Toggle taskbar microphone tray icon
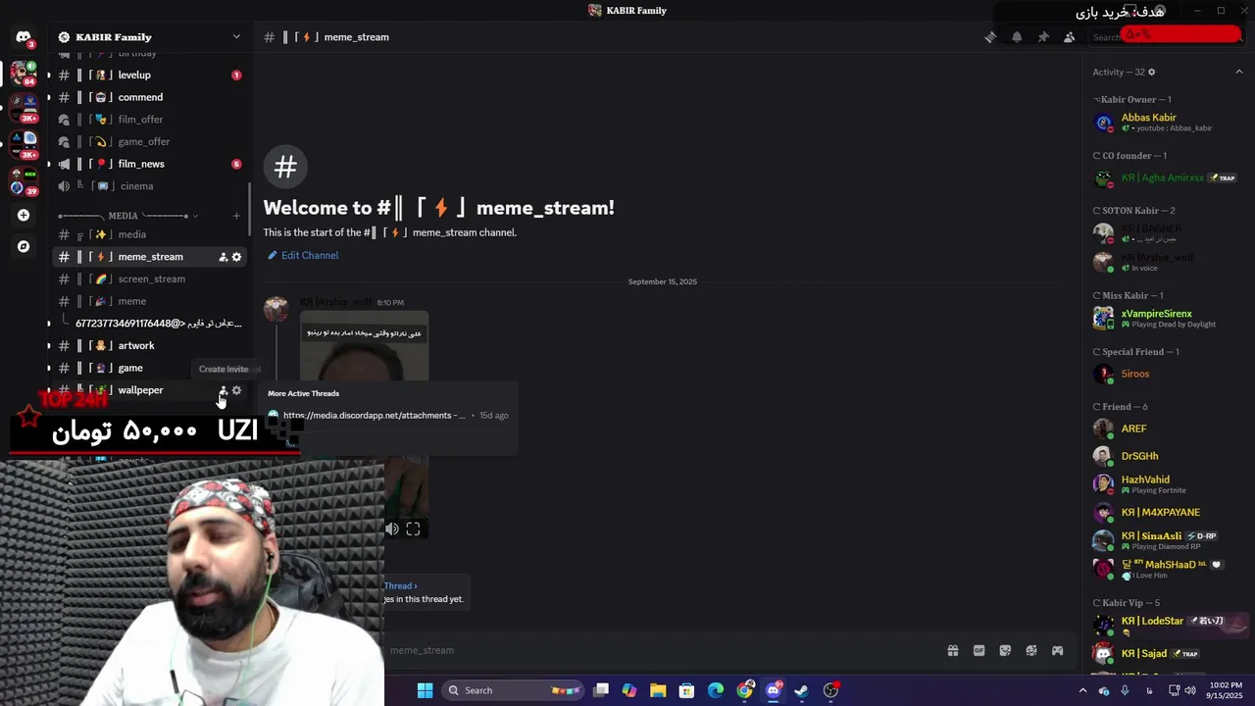 tap(1125, 690)
